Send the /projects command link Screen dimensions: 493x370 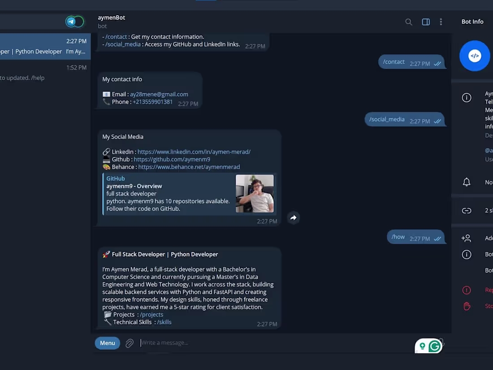(x=151, y=314)
